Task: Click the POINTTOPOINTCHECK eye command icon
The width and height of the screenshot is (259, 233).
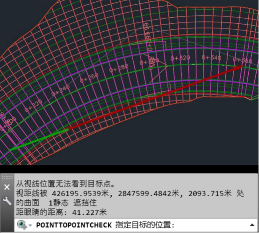Action: tap(22, 225)
